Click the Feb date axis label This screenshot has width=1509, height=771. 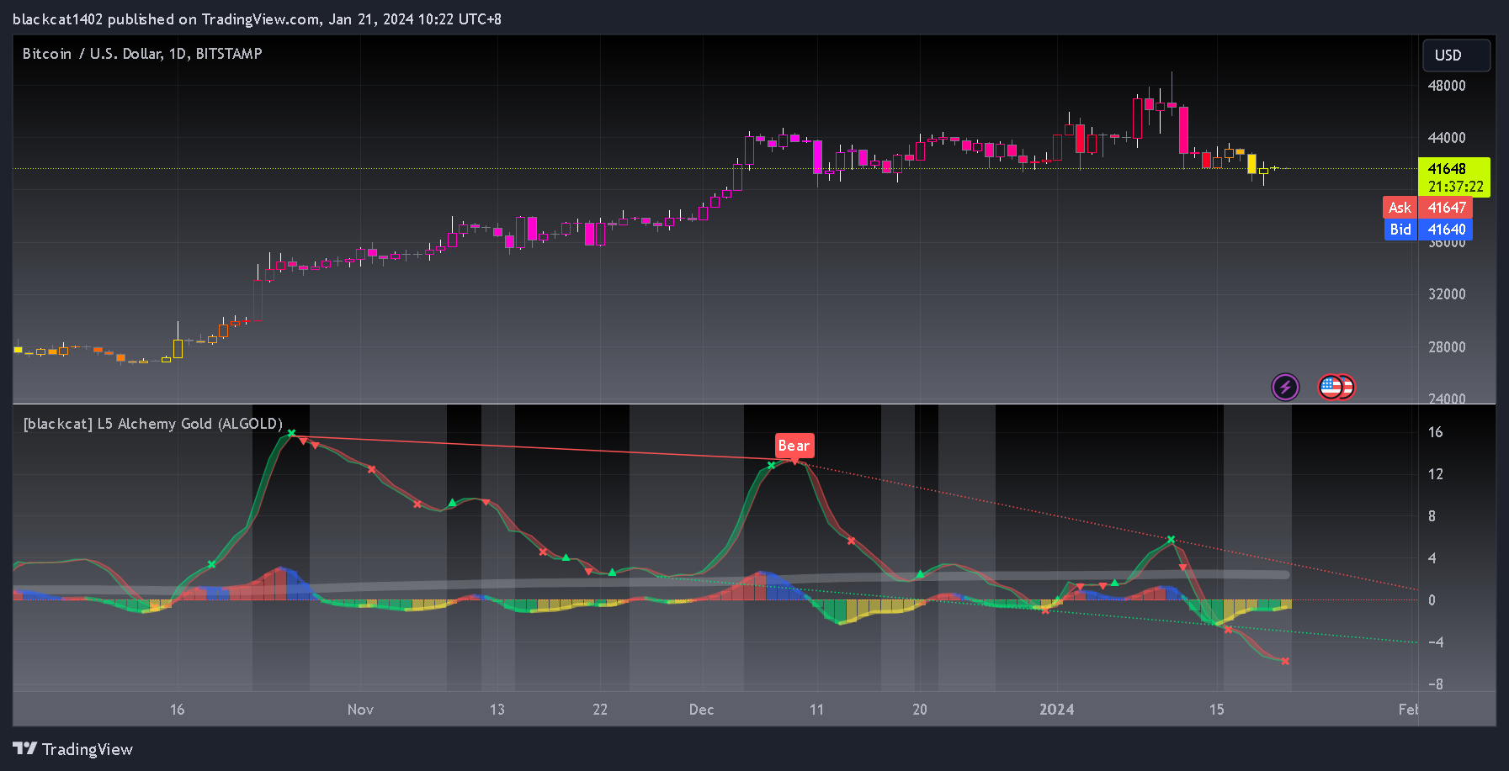click(1408, 710)
